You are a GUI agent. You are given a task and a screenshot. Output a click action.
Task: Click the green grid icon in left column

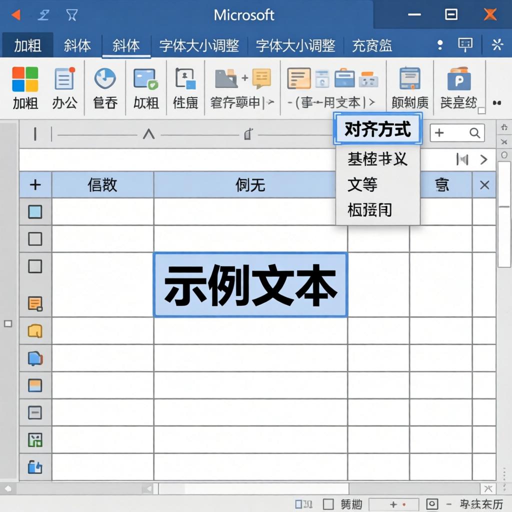(x=35, y=439)
